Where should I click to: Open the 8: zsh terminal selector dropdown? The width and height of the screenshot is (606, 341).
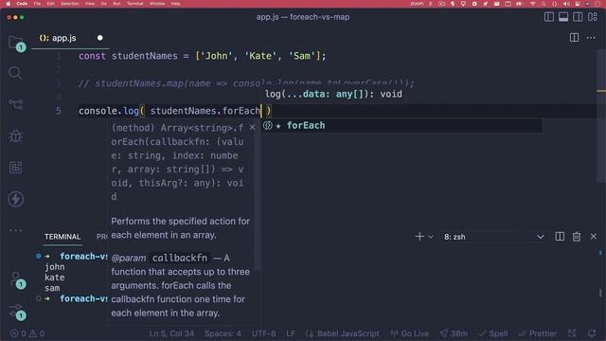tap(494, 237)
